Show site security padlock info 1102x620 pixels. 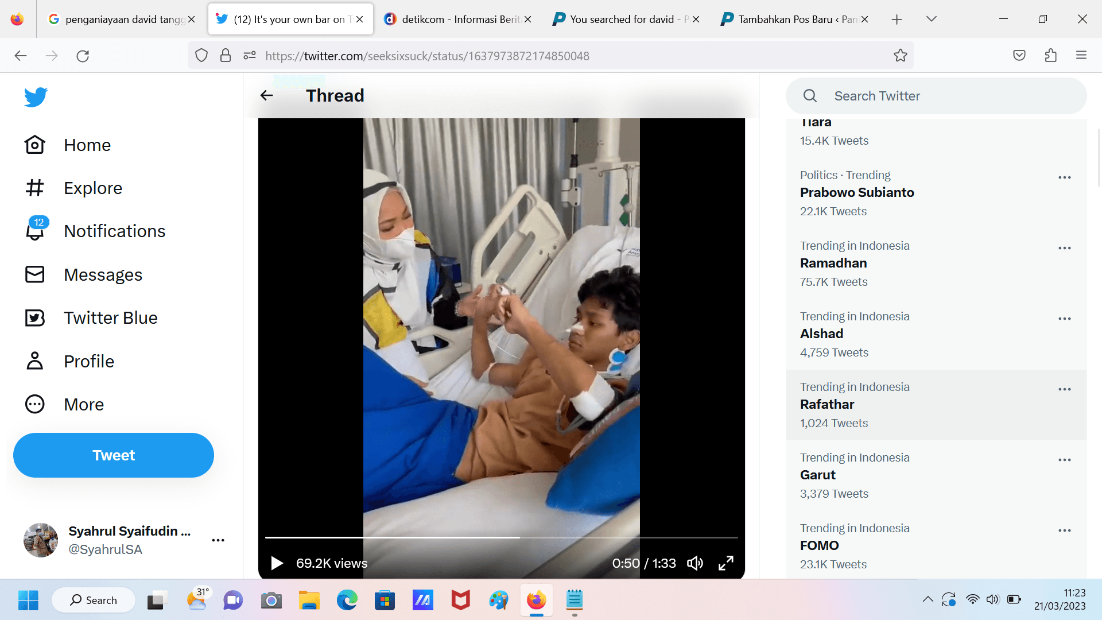click(226, 56)
